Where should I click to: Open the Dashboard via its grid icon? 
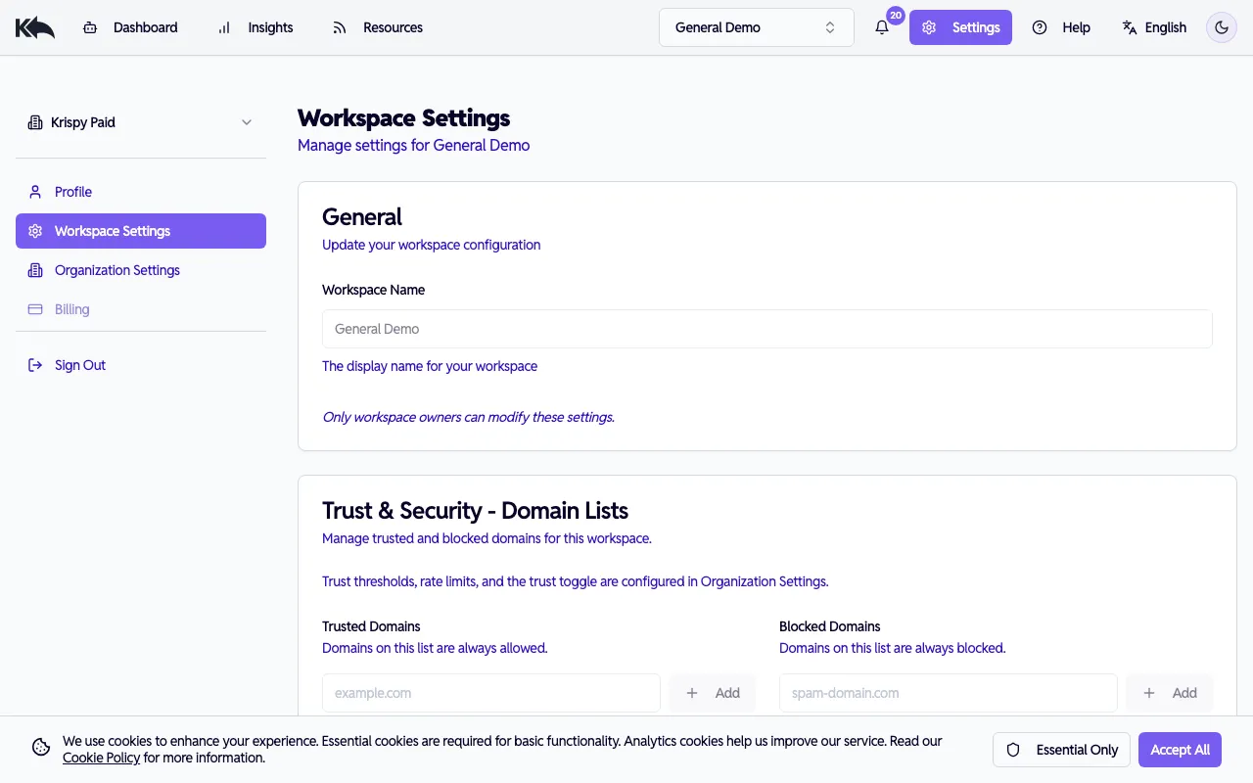pos(90,27)
